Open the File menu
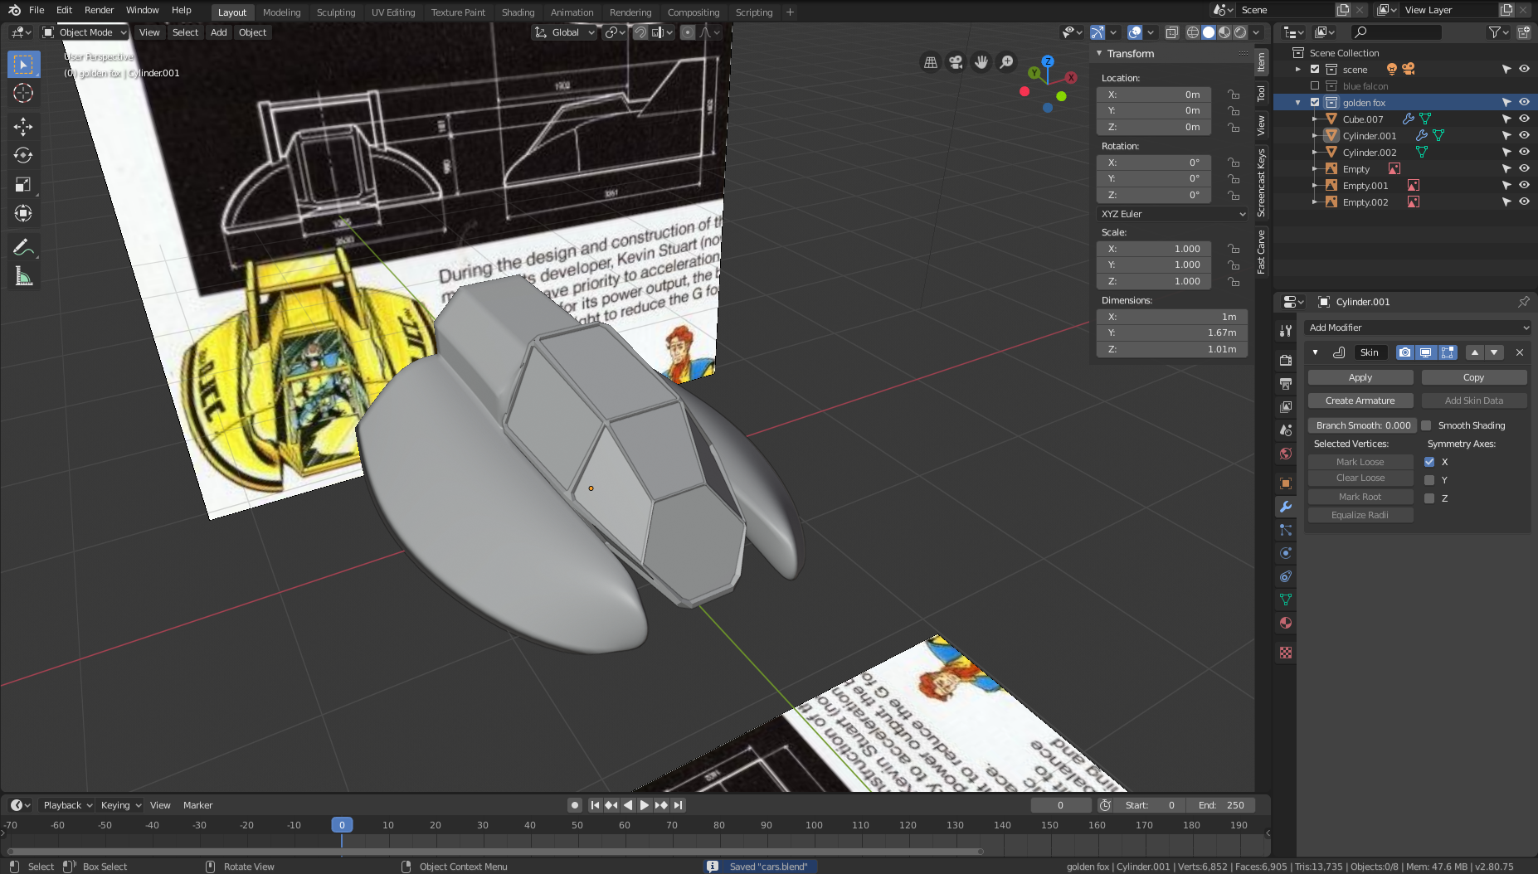The image size is (1538, 874). (37, 10)
